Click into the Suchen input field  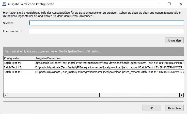point(106,23)
